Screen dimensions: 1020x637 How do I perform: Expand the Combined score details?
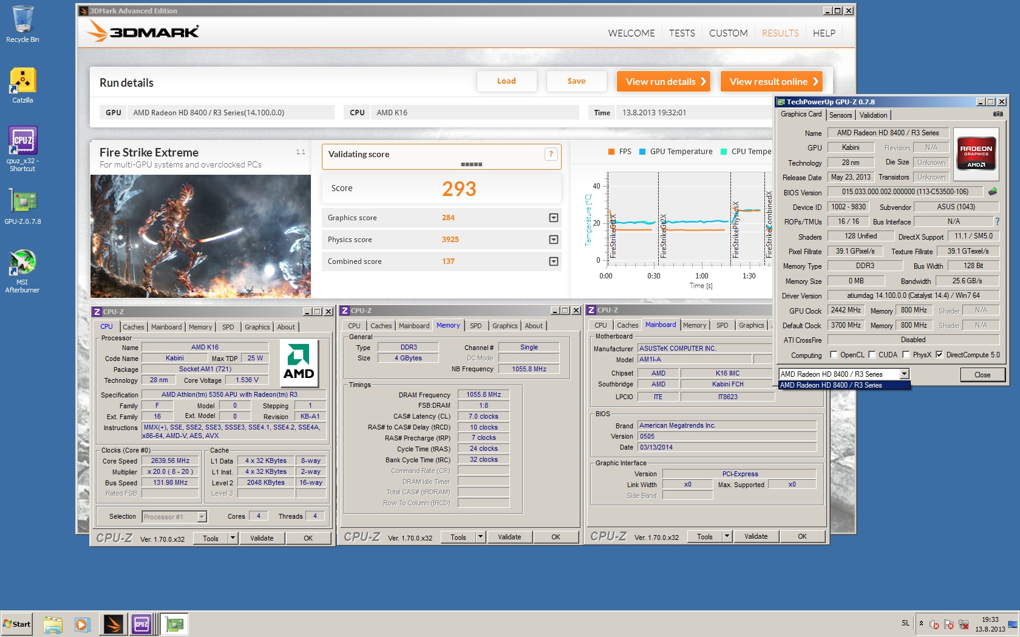[554, 261]
